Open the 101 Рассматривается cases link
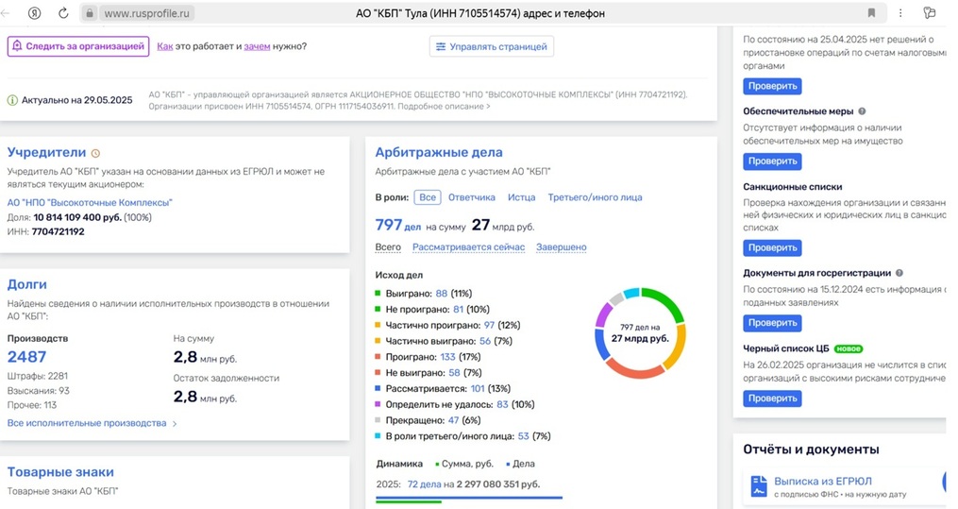 pos(478,389)
